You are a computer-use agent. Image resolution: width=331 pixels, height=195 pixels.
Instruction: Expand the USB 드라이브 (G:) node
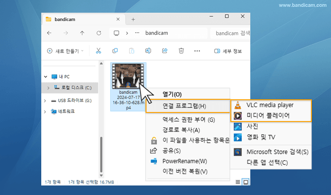(x=45, y=101)
